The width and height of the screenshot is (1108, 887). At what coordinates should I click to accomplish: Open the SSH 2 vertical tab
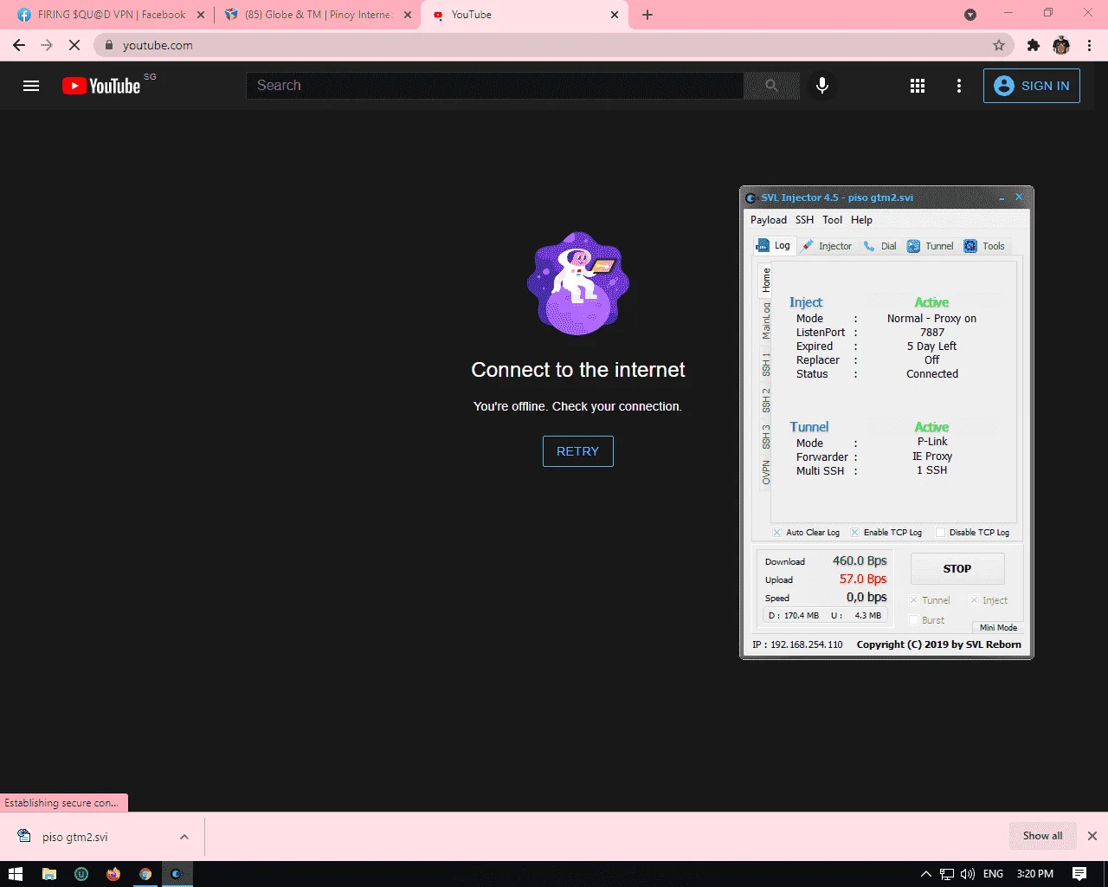click(765, 400)
